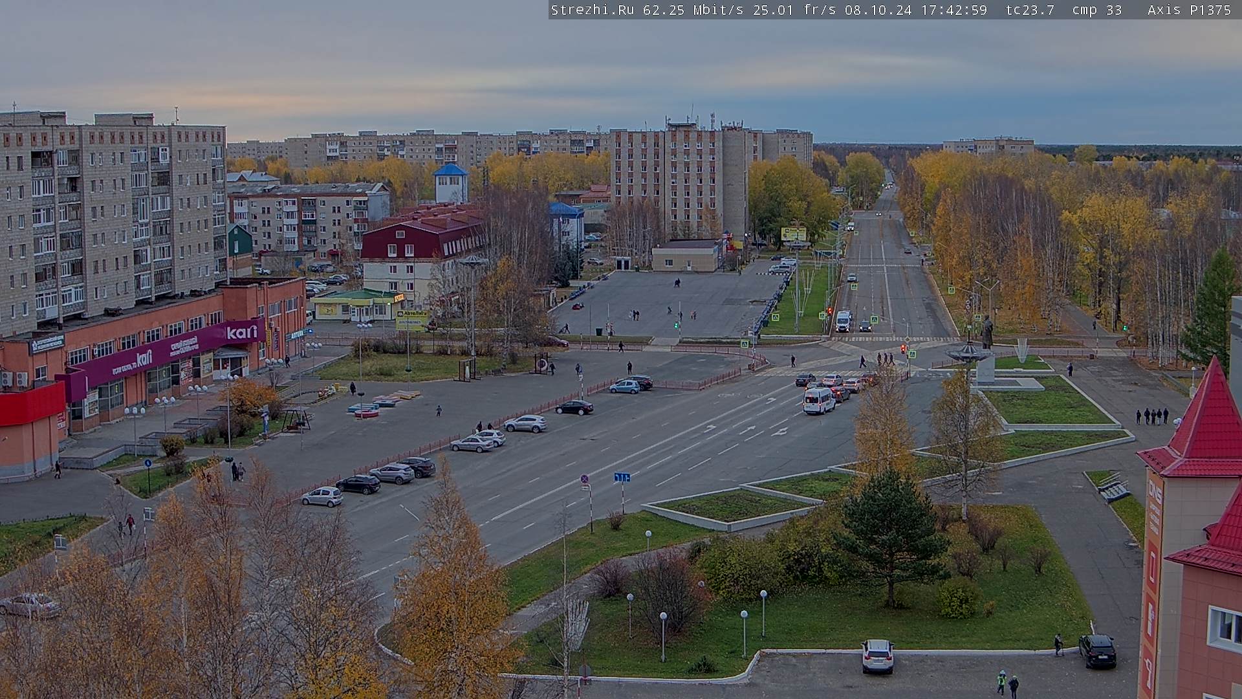
Task: Click the 25.01 fr/s frame rate value
Action: click(x=794, y=10)
